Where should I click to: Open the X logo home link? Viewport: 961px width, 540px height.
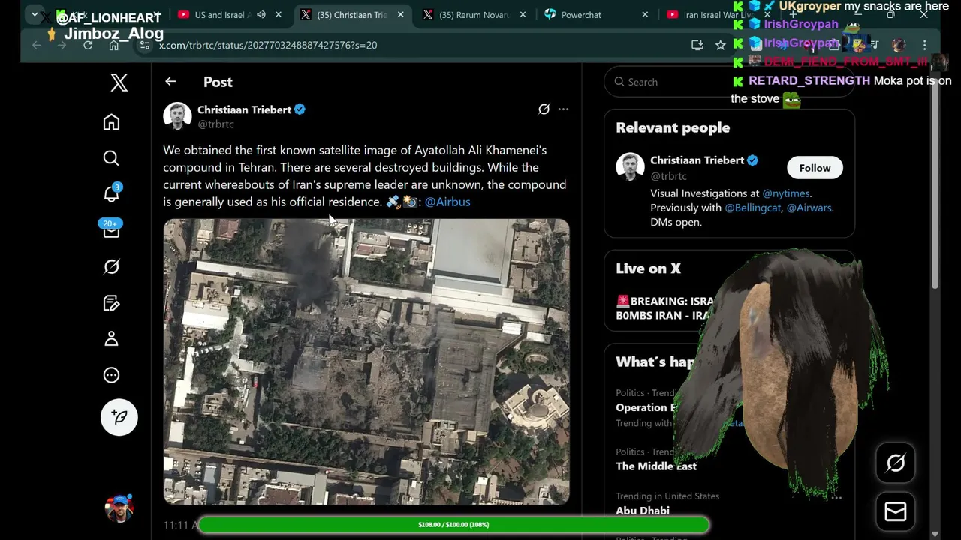(x=119, y=82)
